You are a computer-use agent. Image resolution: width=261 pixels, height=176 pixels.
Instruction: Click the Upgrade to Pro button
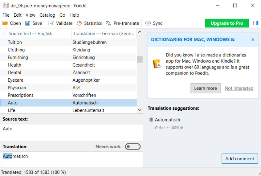[x=227, y=23]
